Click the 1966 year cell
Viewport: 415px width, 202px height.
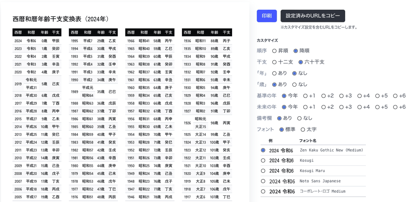pos(131,41)
